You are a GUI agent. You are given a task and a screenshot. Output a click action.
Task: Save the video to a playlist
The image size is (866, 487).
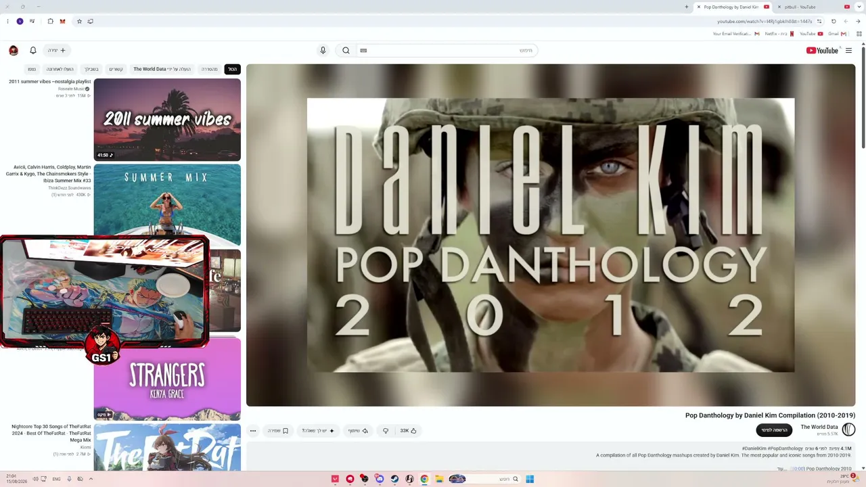point(277,430)
